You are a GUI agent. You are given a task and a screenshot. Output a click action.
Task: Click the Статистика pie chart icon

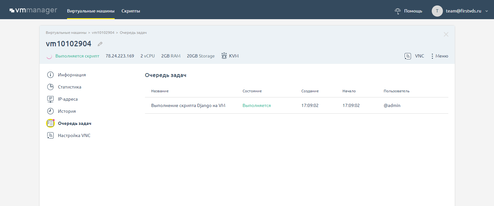click(x=50, y=87)
